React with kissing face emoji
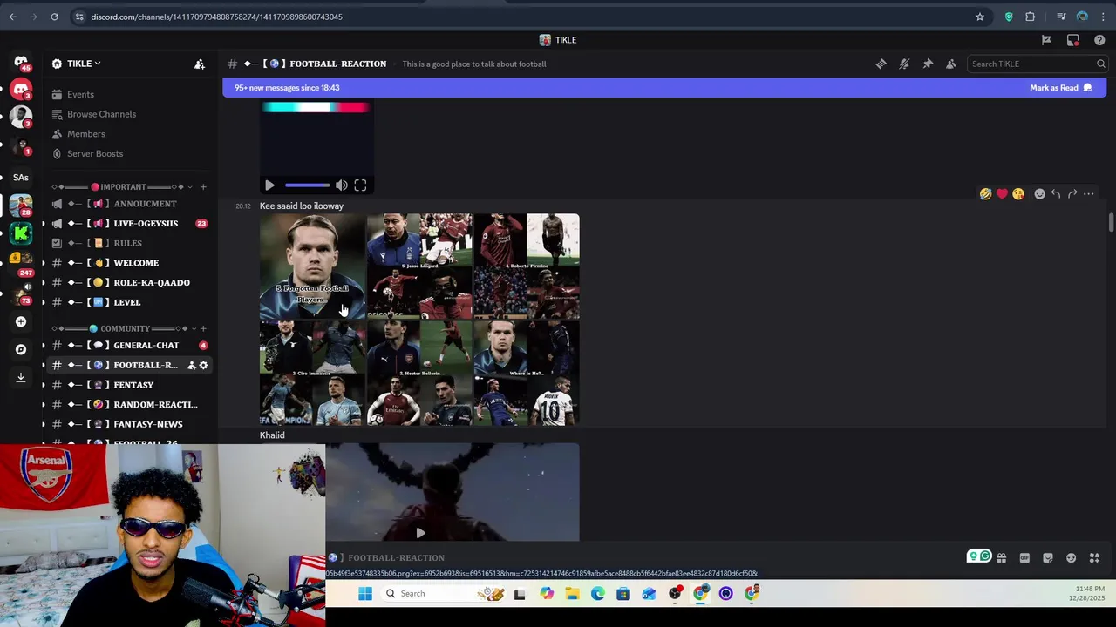The image size is (1116, 627). [1018, 194]
